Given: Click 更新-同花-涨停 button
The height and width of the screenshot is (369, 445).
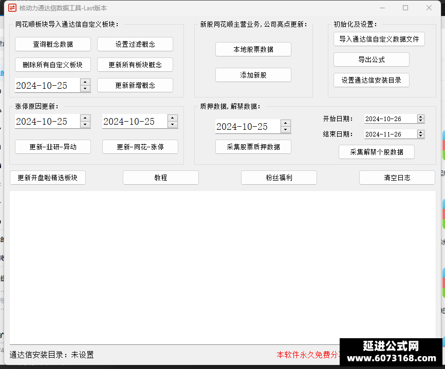Looking at the screenshot, I should click(140, 147).
